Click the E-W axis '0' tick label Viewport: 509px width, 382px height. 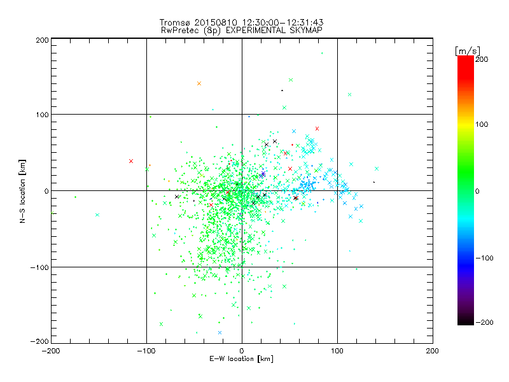tap(242, 351)
